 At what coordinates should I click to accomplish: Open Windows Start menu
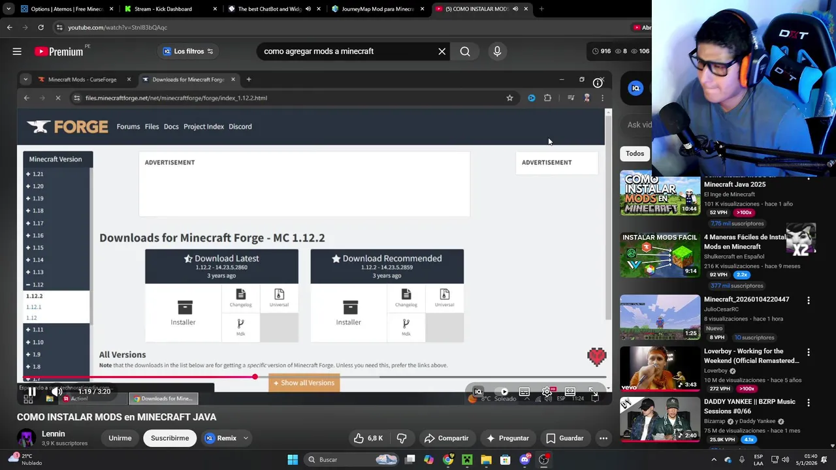(x=293, y=460)
